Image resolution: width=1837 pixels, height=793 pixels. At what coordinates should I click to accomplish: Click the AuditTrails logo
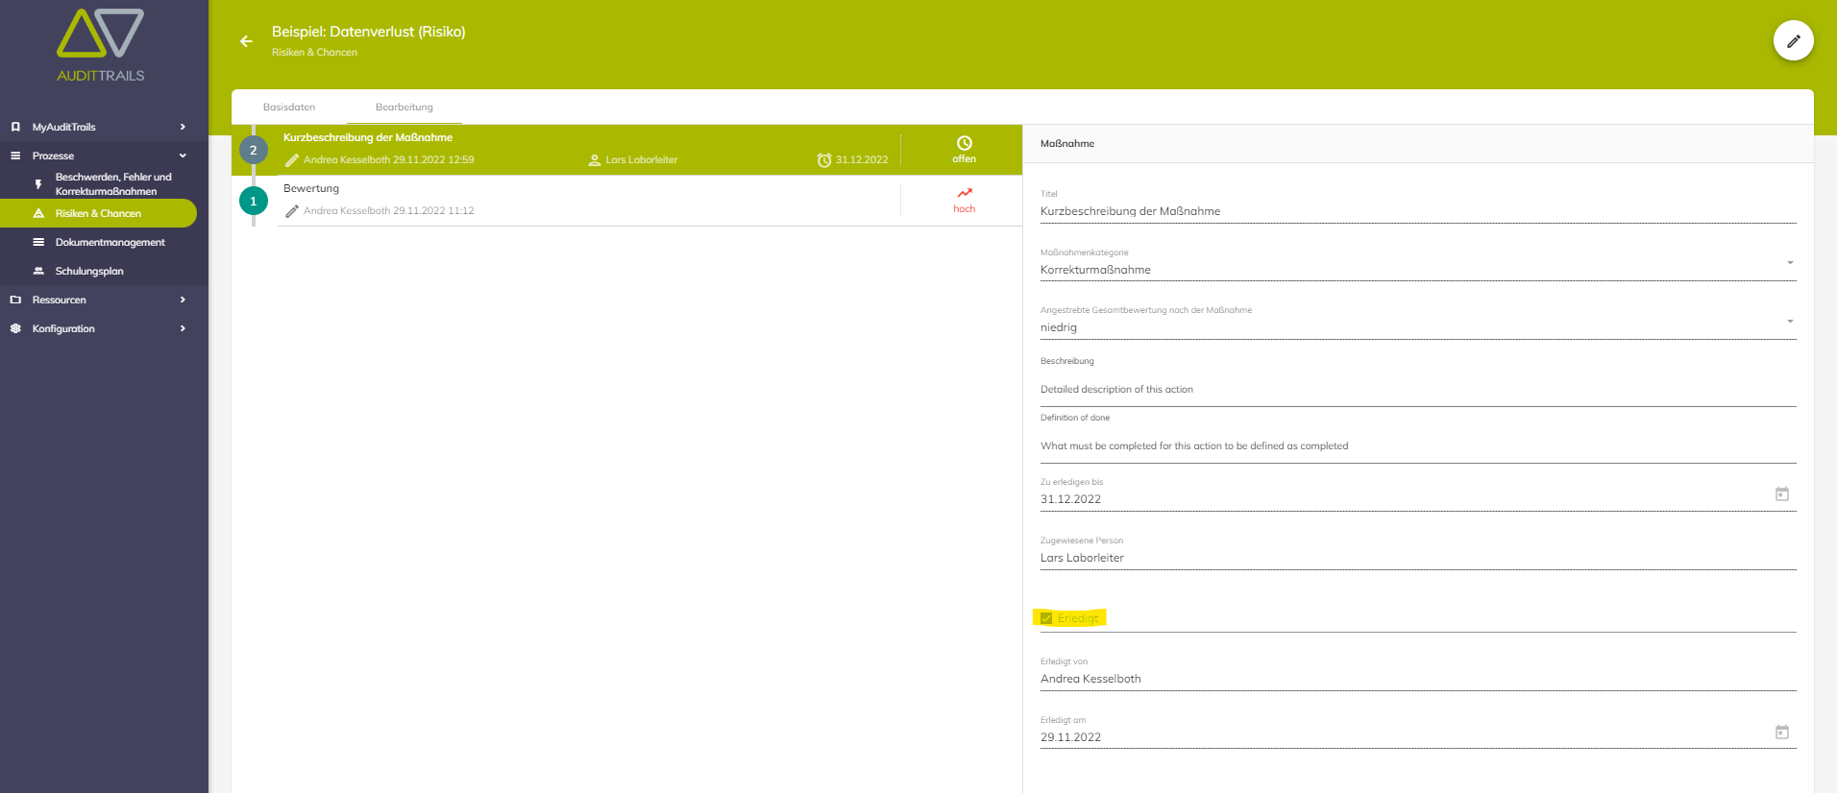pos(101,45)
